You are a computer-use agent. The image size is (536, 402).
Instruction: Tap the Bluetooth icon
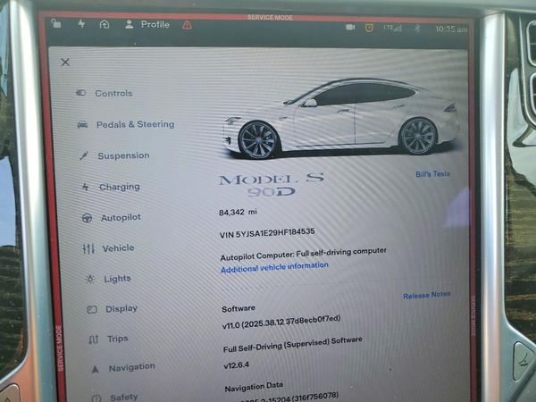coord(417,29)
